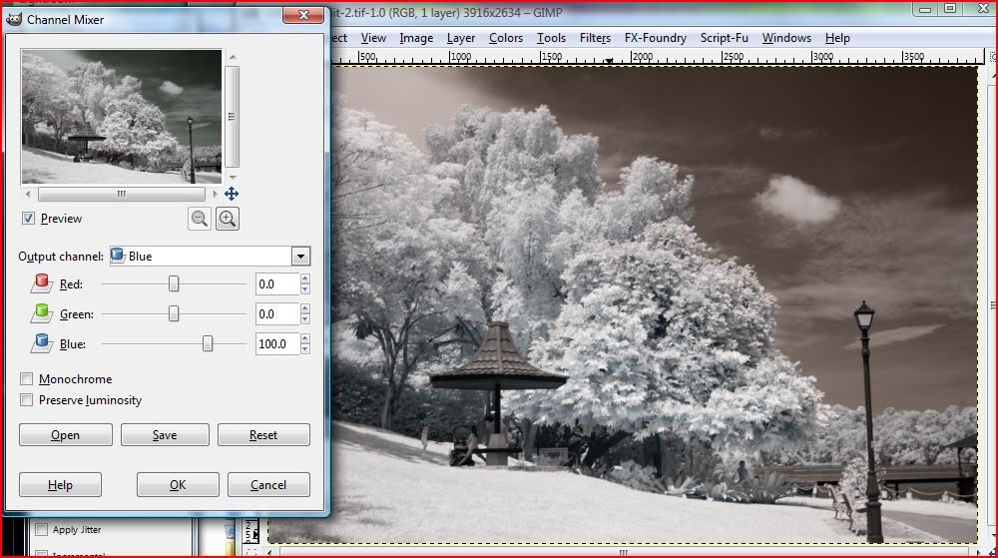Toggle the Preview checkbox

(x=28, y=219)
